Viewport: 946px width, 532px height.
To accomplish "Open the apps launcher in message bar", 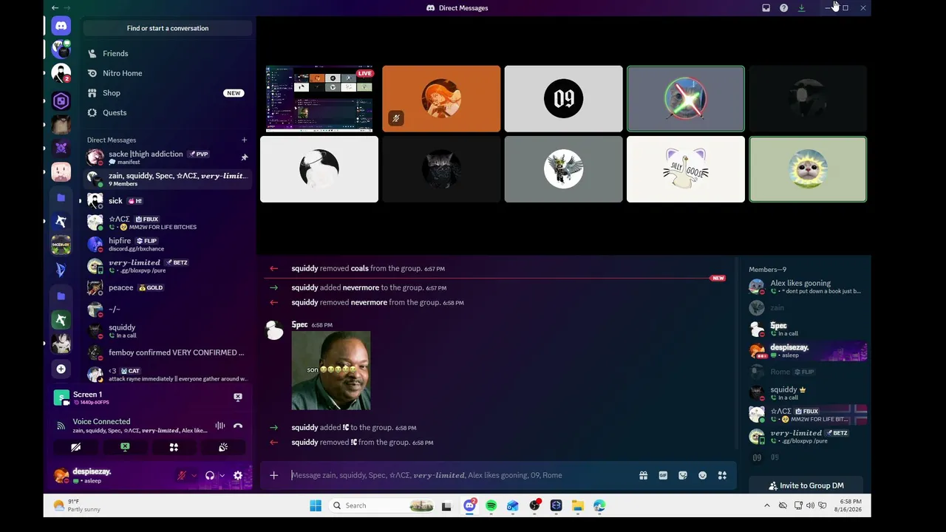I will tap(722, 475).
